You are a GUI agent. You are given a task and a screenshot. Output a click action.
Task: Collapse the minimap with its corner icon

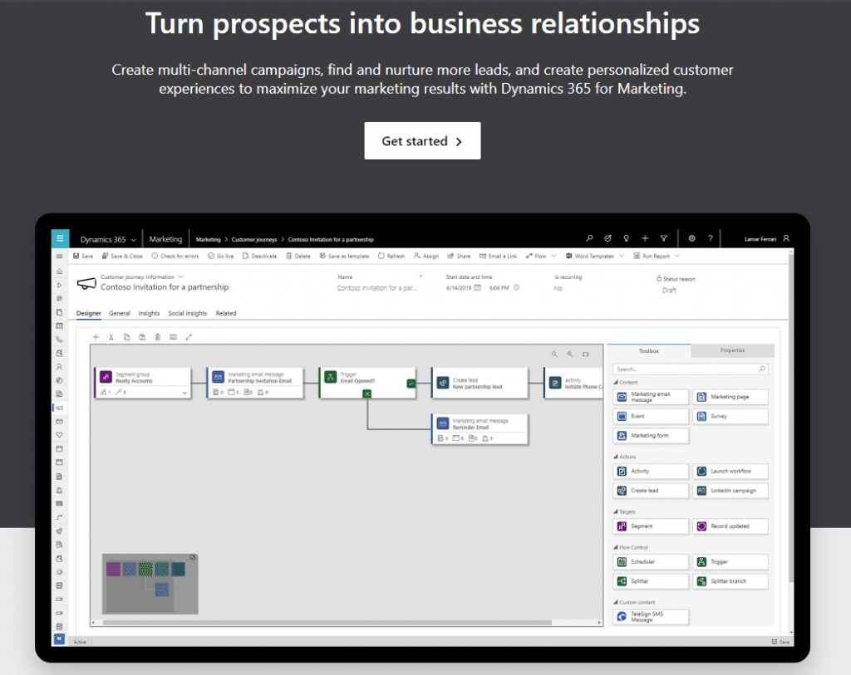point(193,557)
